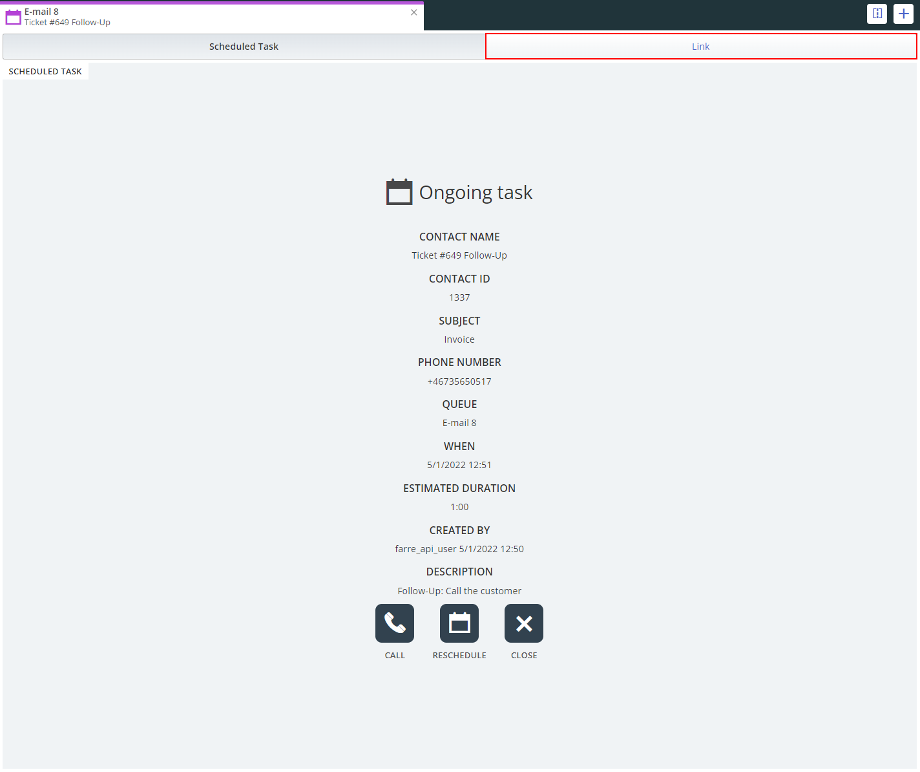Click the purple calendar icon on E-mail 8 tab

coord(14,17)
